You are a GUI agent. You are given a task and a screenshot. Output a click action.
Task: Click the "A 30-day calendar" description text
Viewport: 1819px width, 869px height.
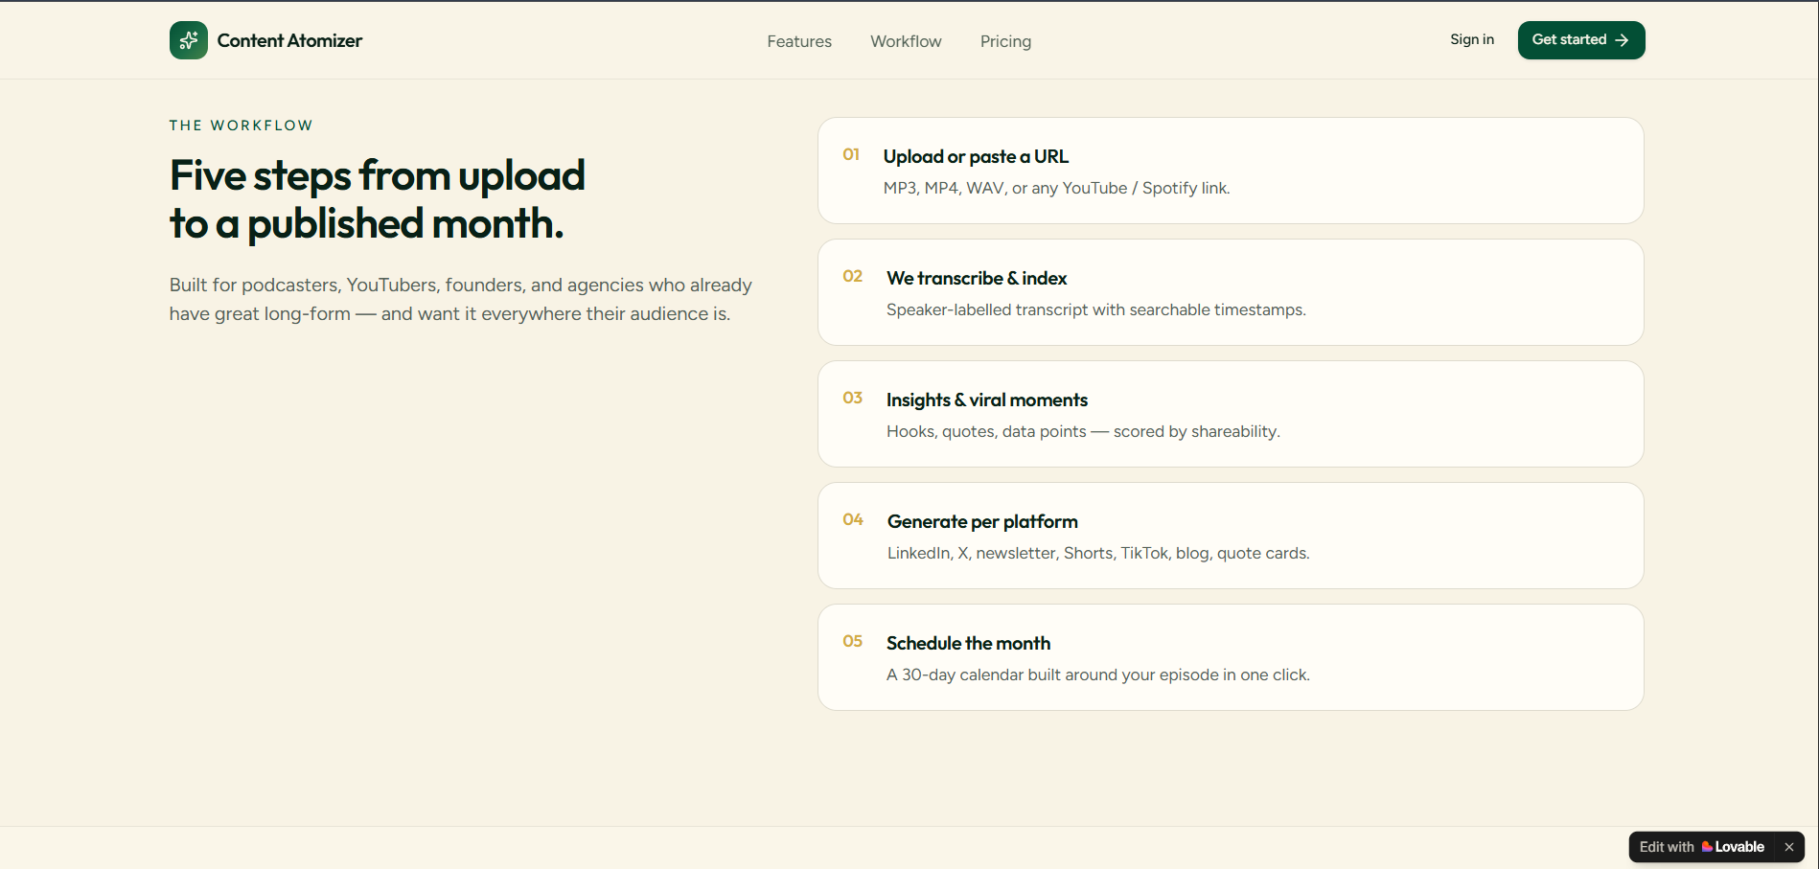(x=1098, y=675)
